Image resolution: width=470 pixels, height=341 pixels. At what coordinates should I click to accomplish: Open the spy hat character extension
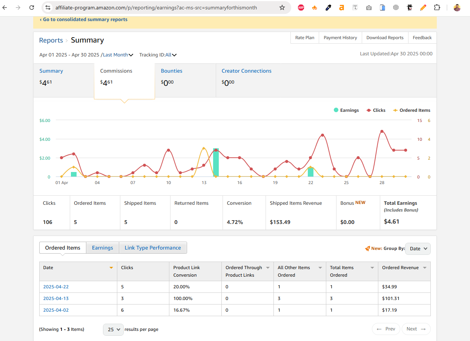[x=410, y=8]
